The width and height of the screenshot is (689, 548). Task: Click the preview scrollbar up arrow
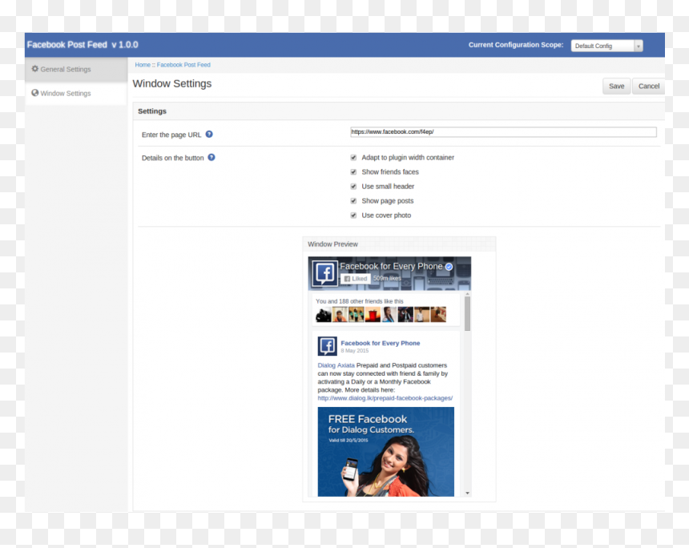(x=468, y=293)
